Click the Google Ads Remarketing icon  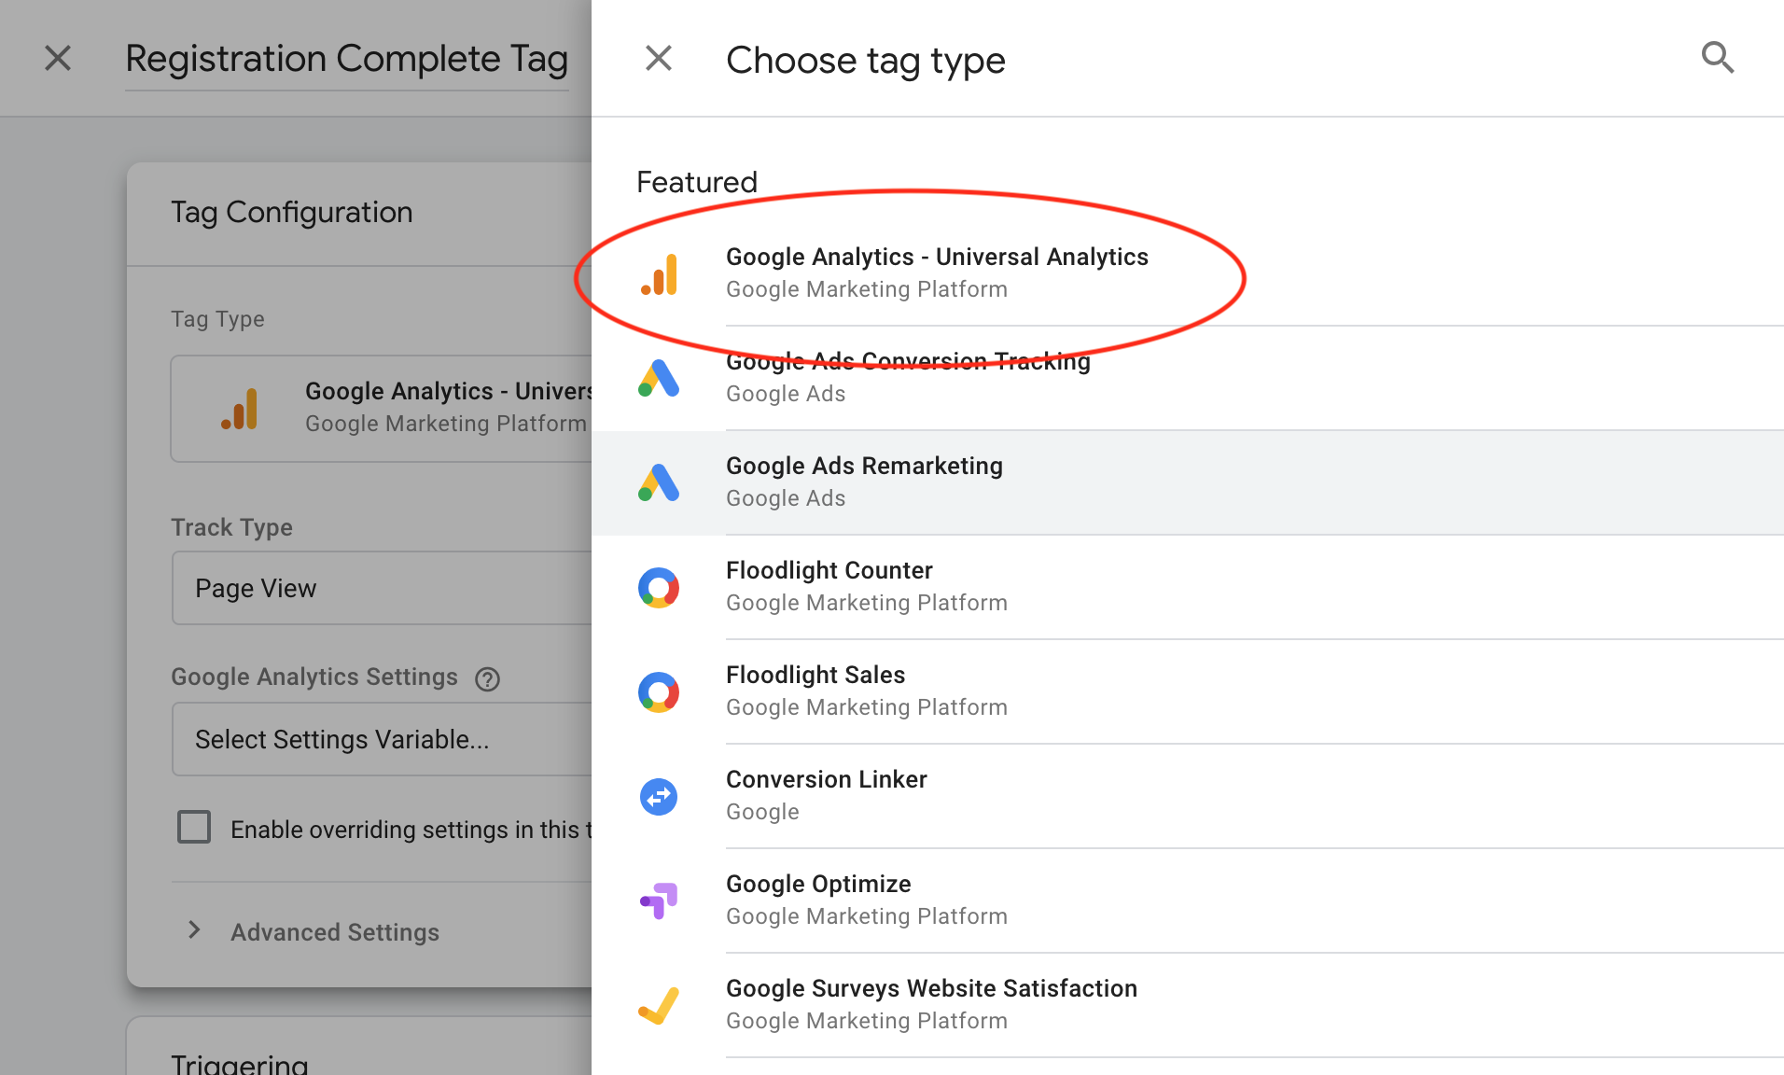tap(659, 483)
